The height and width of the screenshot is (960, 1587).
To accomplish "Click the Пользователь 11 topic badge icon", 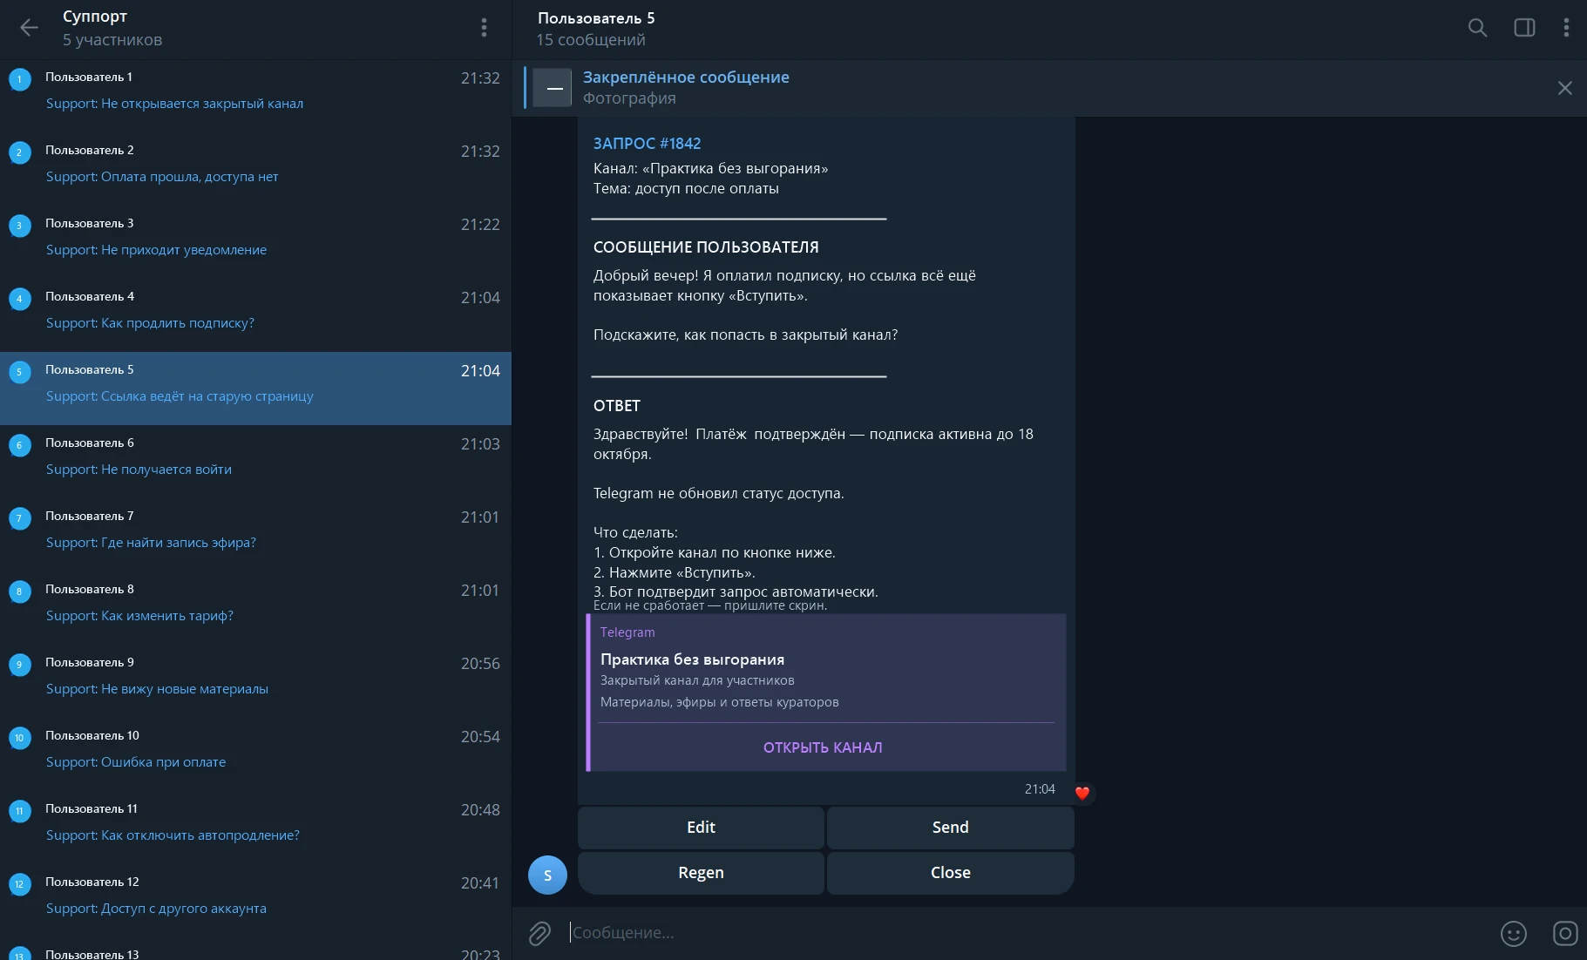I will [x=19, y=811].
